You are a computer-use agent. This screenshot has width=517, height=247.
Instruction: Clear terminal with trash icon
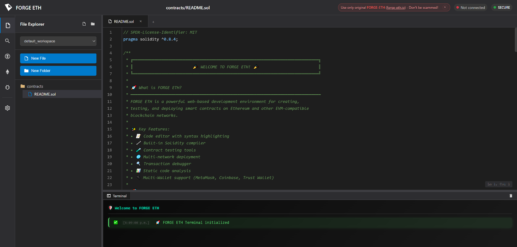click(511, 196)
